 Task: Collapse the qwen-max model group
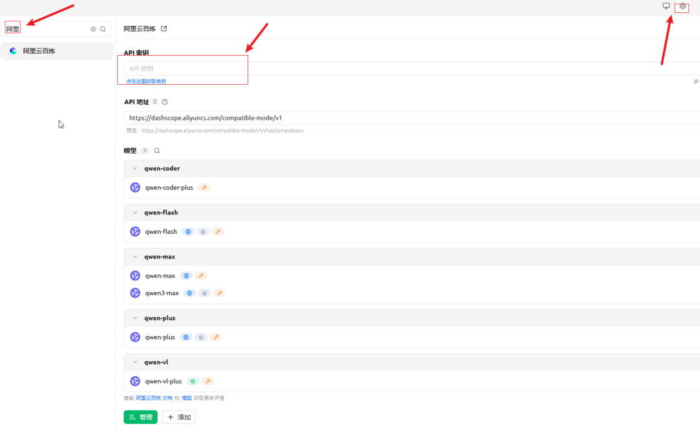(x=135, y=257)
